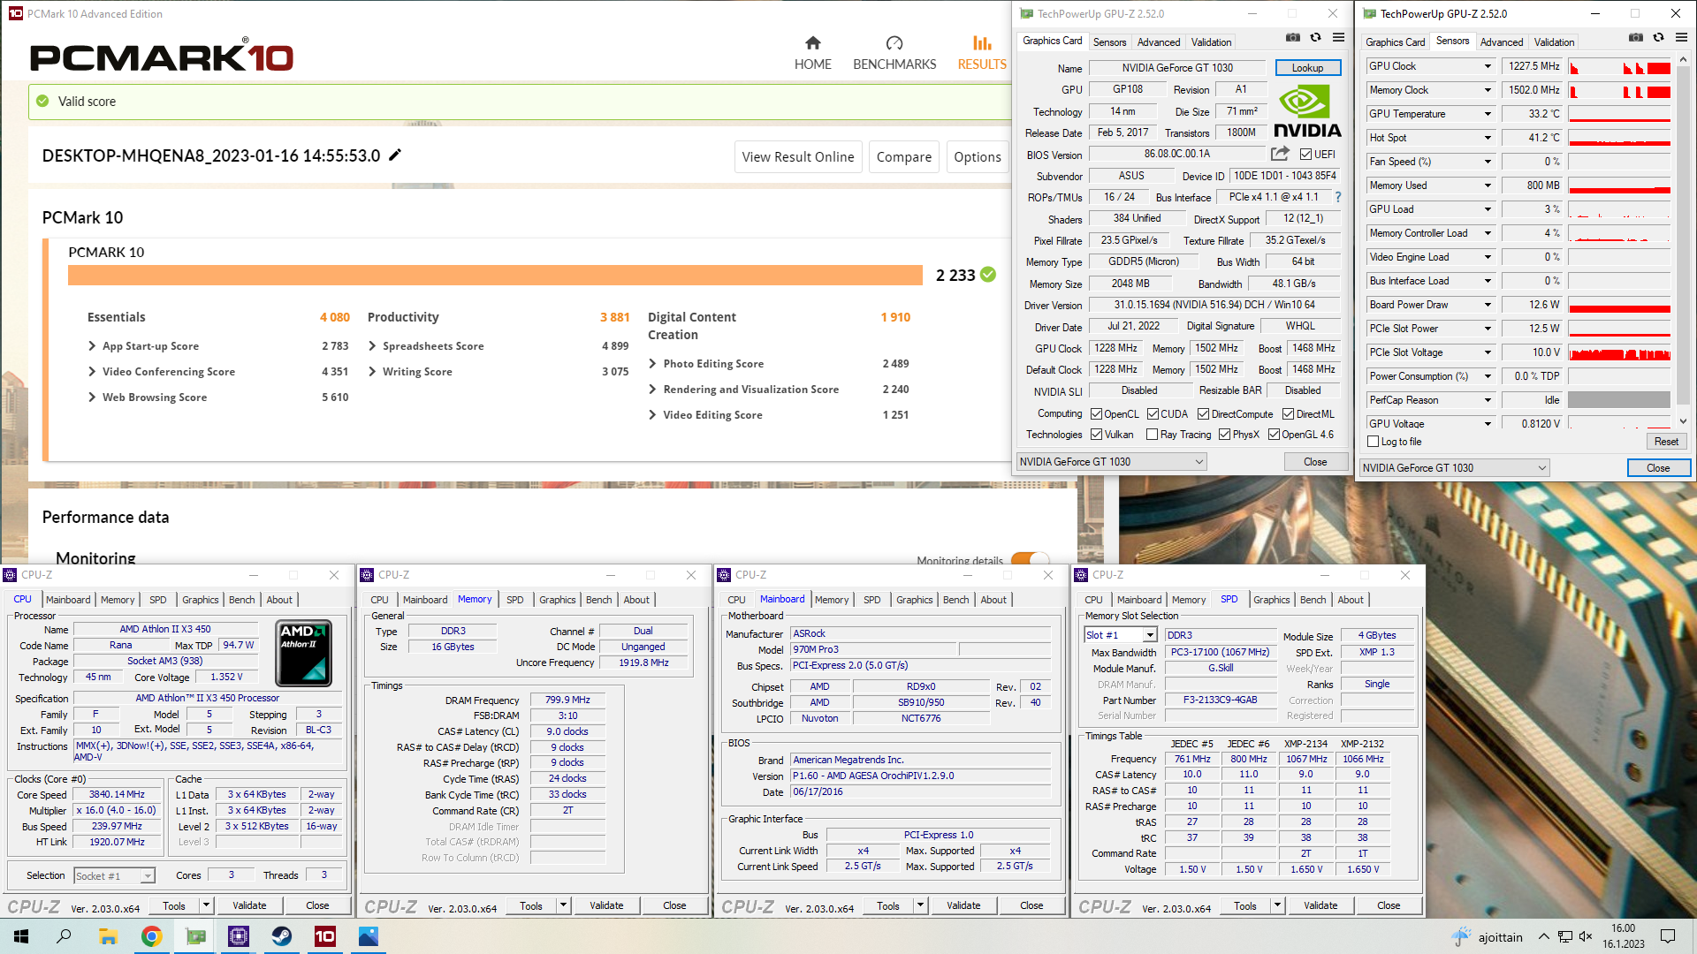Open Steam from taskbar
1697x954 pixels.
tap(282, 936)
